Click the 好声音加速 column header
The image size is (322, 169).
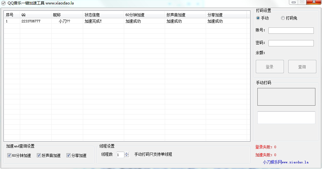pos(185,15)
